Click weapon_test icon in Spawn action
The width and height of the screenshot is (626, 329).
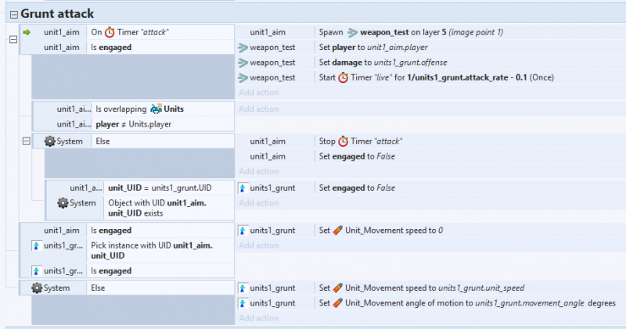pyautogui.click(x=352, y=32)
